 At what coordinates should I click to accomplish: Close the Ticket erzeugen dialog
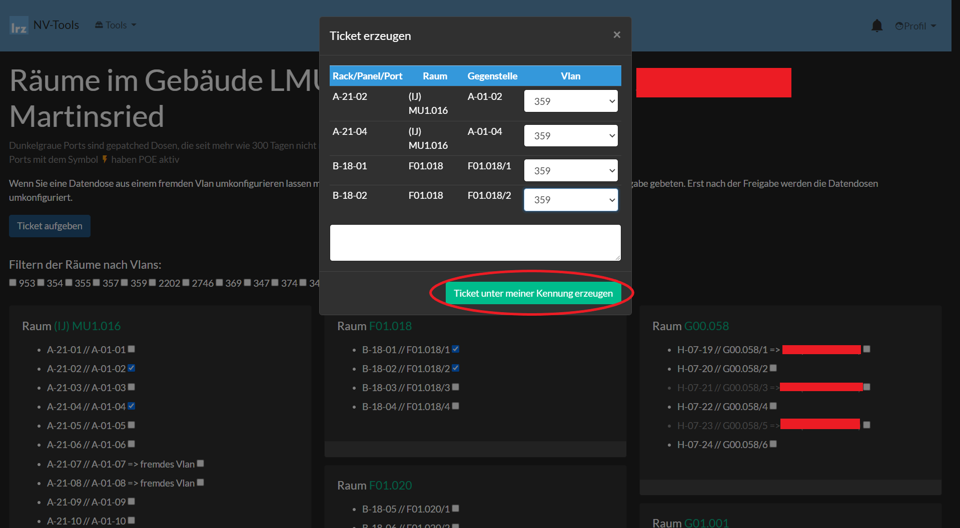616,35
